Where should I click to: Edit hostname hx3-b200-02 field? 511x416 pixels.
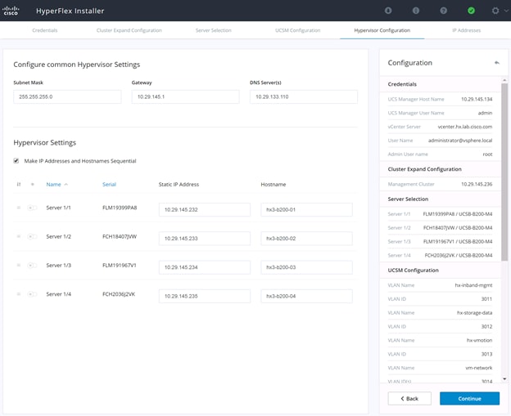[306, 239]
